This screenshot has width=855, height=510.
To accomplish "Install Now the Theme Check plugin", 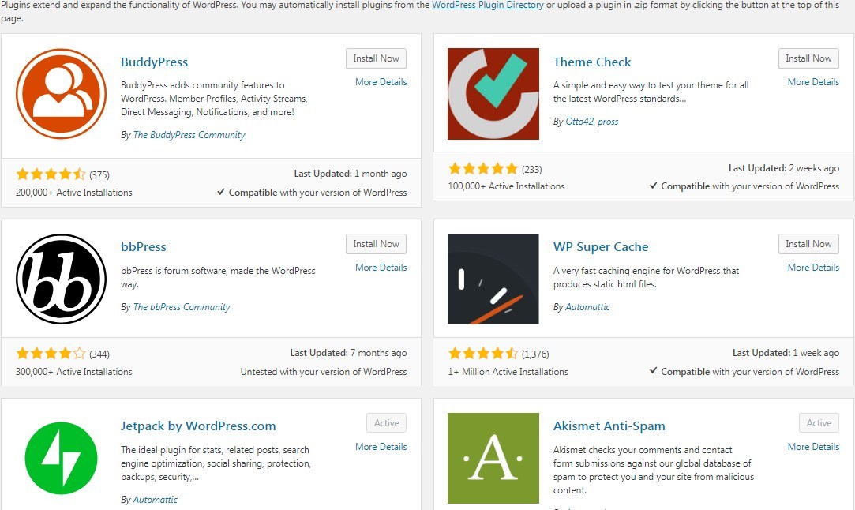I will pyautogui.click(x=808, y=58).
